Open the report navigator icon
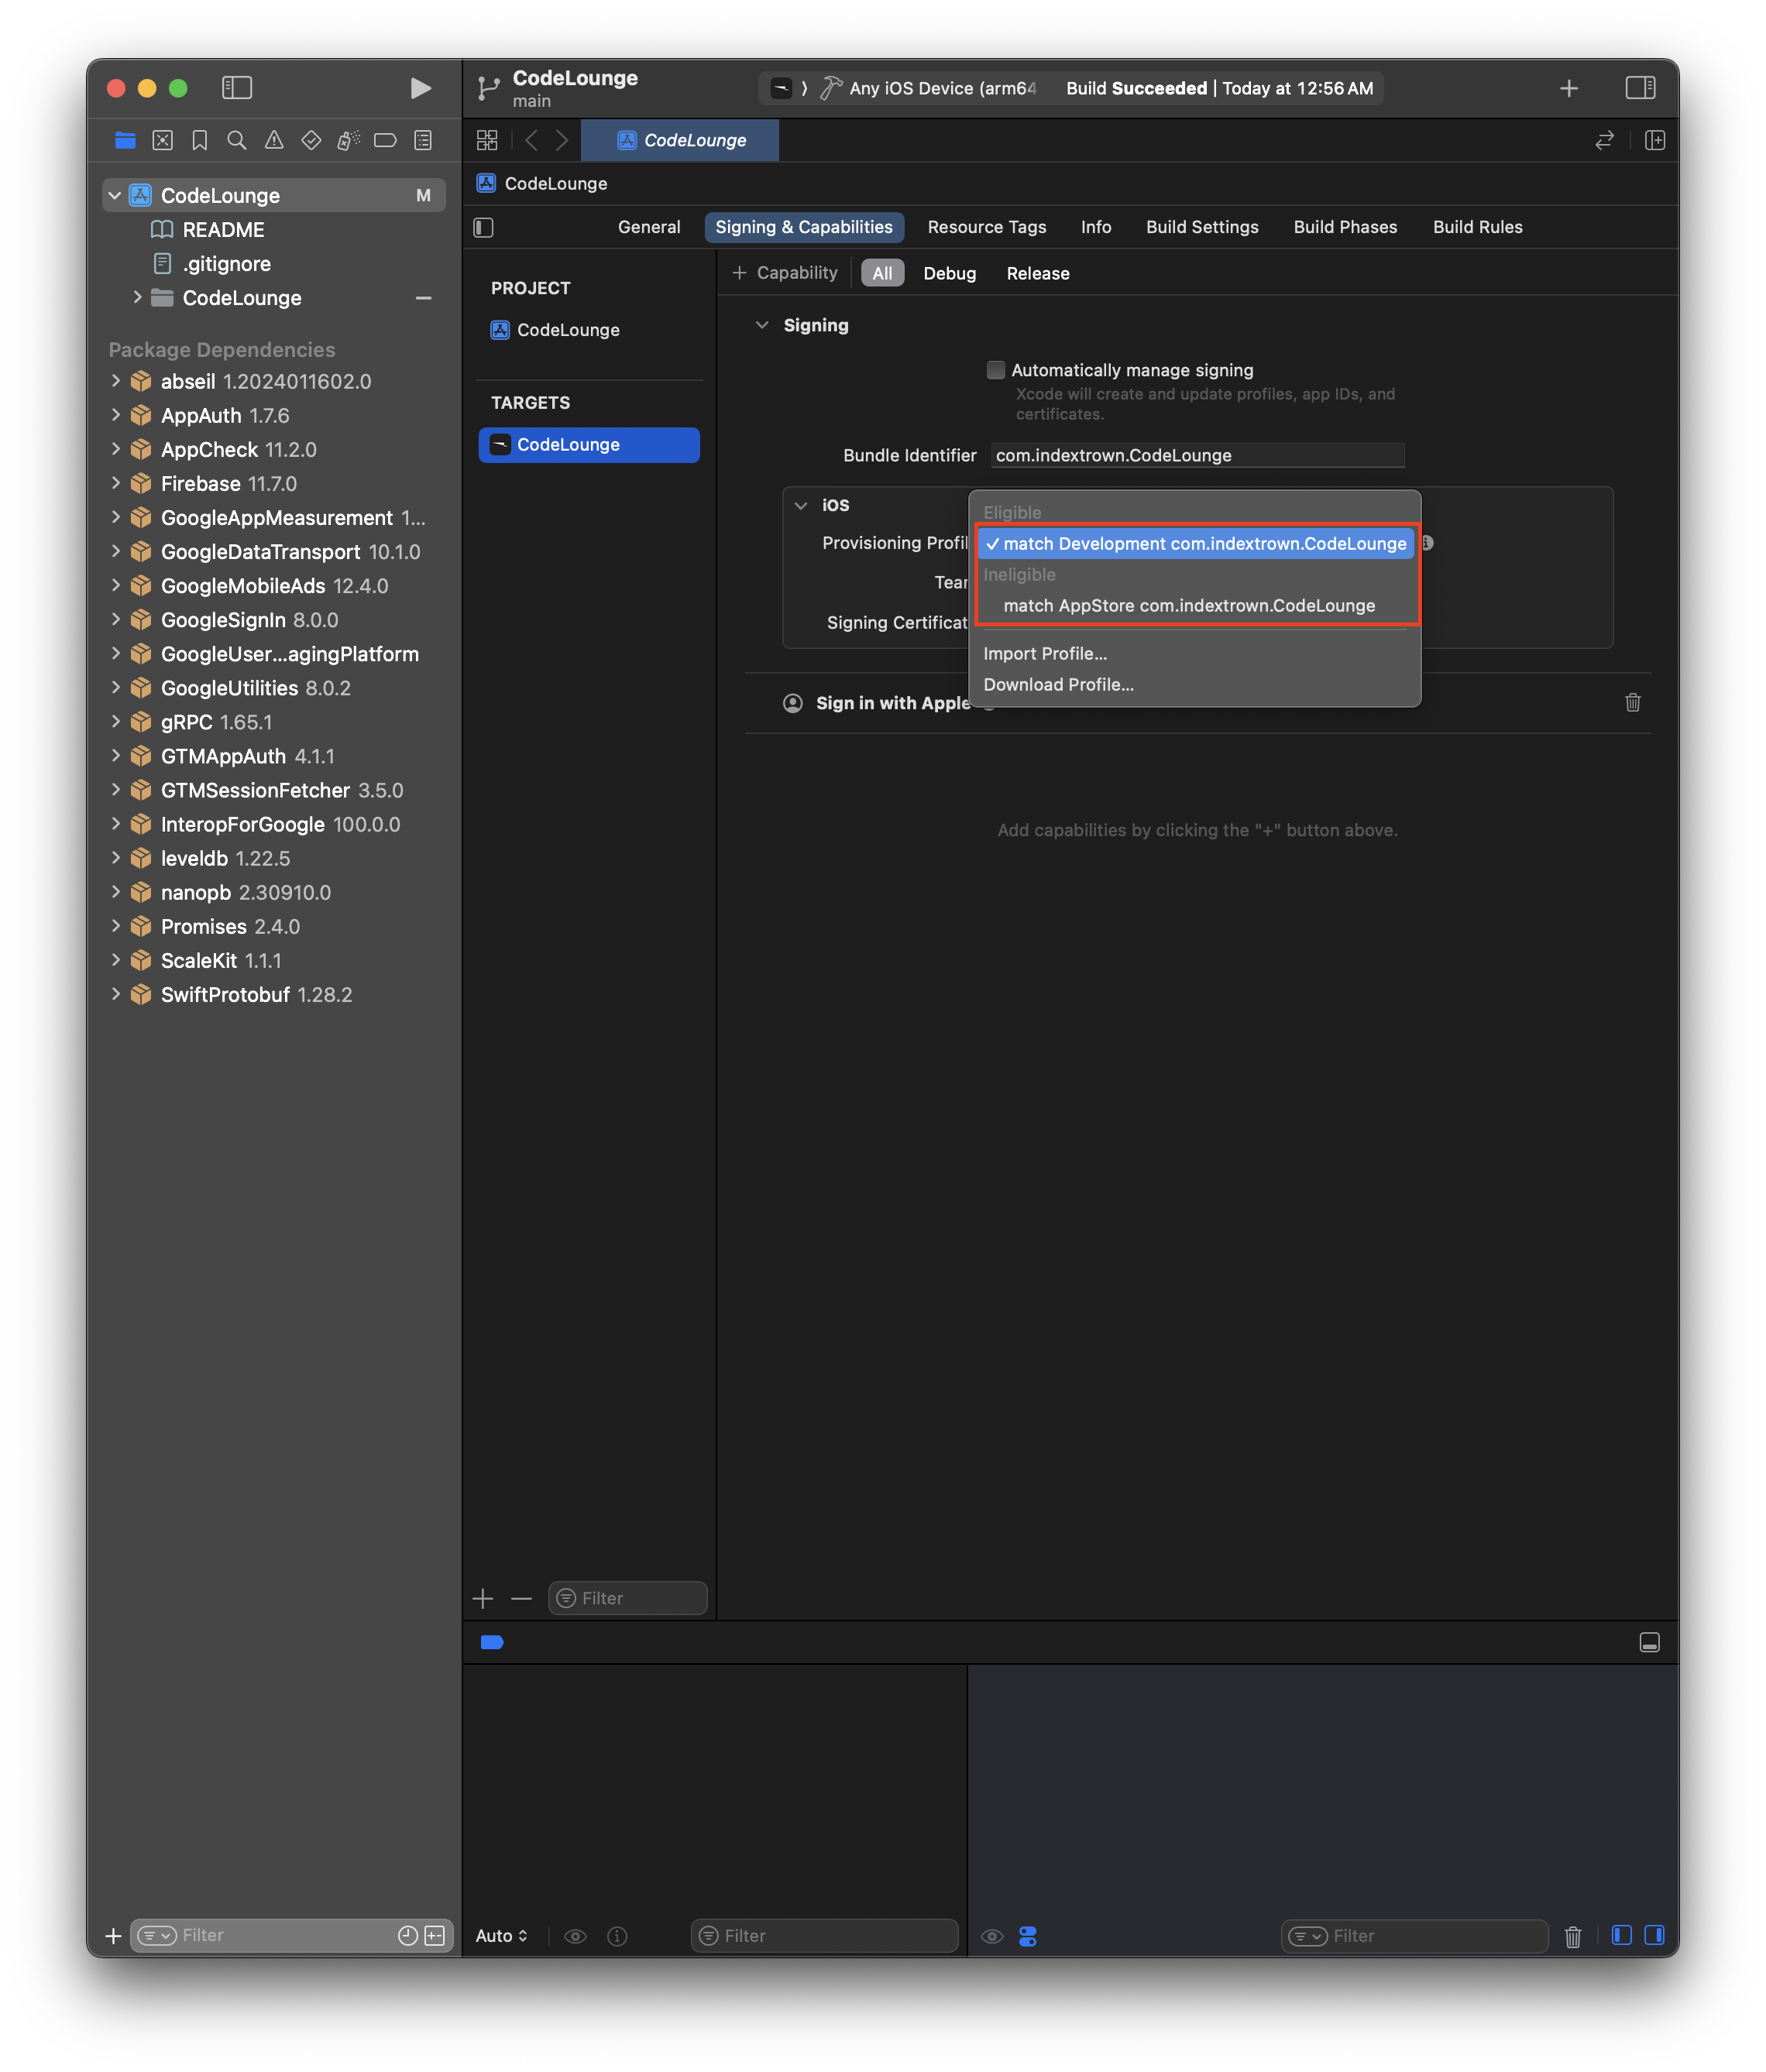The height and width of the screenshot is (2072, 1766). tap(423, 140)
